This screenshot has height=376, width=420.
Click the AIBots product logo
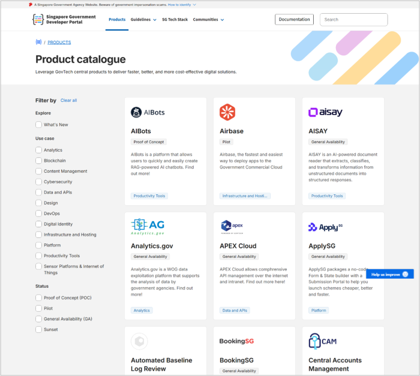tap(148, 112)
